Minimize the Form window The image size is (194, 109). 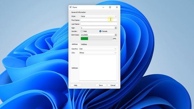pyautogui.click(x=103, y=7)
